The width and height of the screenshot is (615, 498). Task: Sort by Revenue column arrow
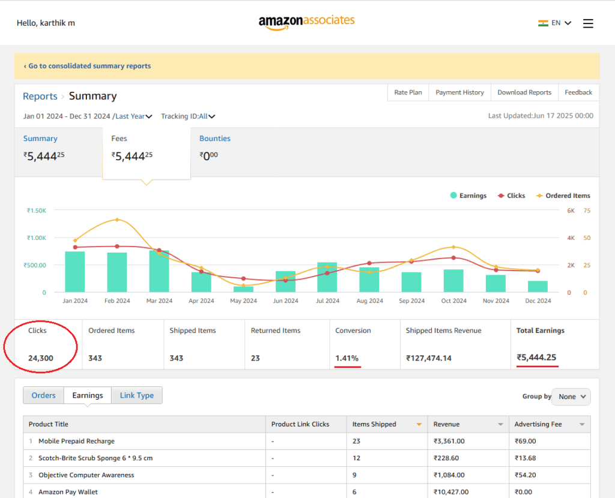500,424
